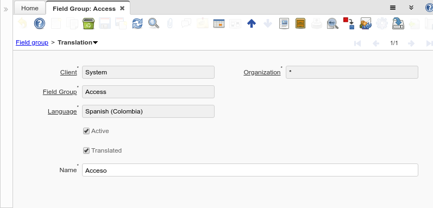Open the Attachment paperclip icon

pyautogui.click(x=170, y=23)
